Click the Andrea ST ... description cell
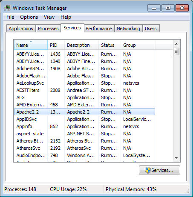This screenshot has height=197, width=193. point(81,90)
